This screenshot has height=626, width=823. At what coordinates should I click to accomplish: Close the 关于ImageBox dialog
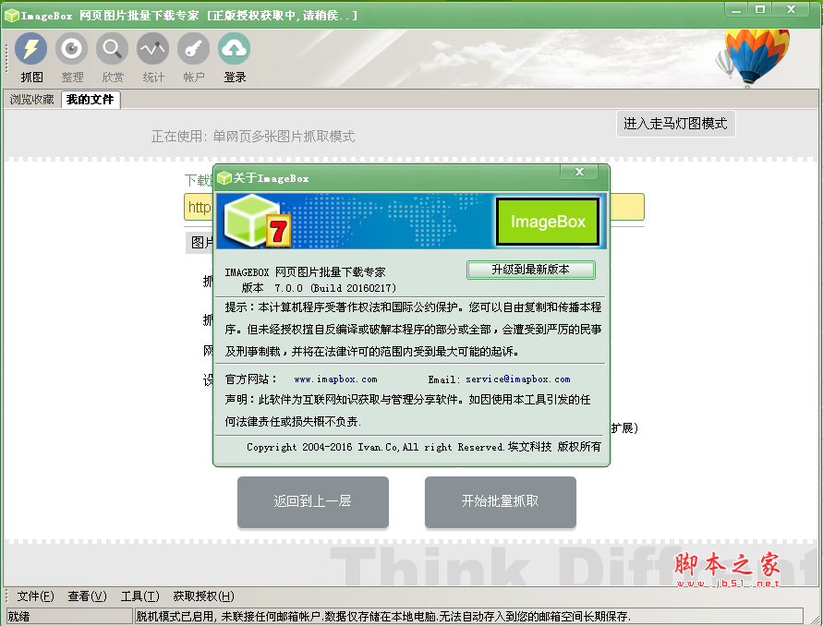[579, 172]
